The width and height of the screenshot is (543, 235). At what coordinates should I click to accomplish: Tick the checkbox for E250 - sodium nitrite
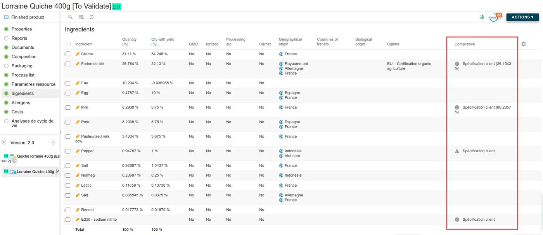click(x=68, y=220)
